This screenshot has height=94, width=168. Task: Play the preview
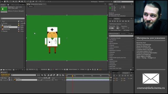tap(115, 21)
